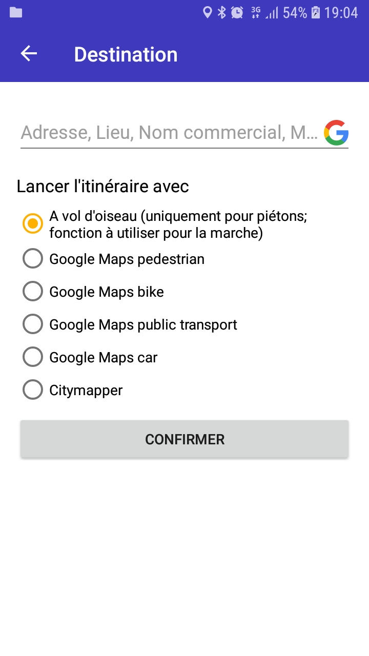Tap the alarm clock status icon
Viewport: 369px width, 656px height.
pos(237,12)
